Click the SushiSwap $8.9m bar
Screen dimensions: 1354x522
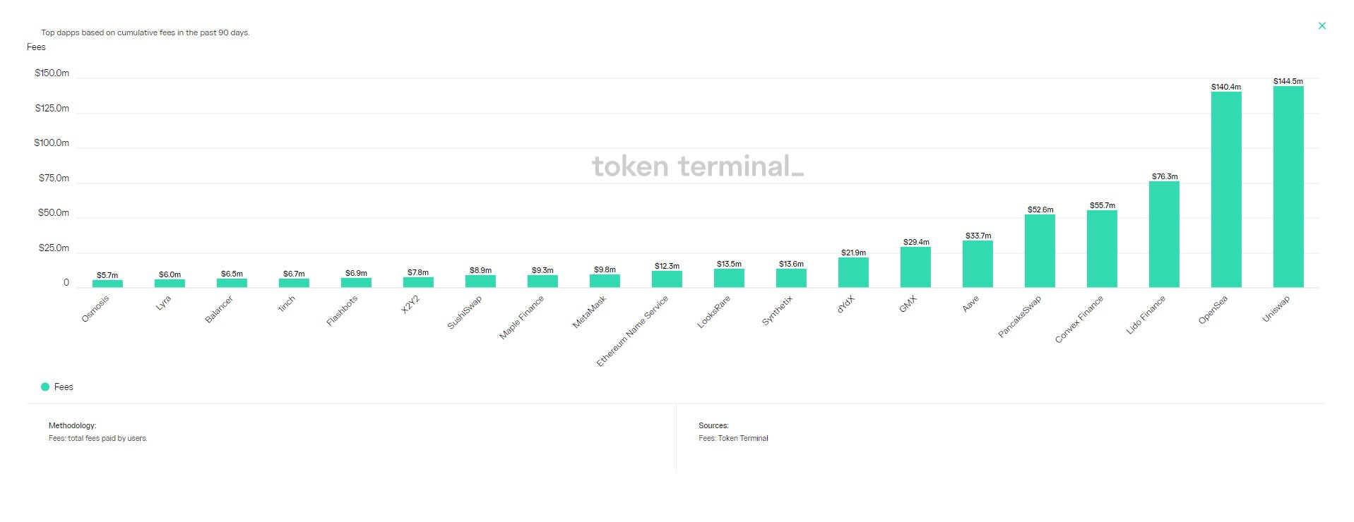click(480, 281)
